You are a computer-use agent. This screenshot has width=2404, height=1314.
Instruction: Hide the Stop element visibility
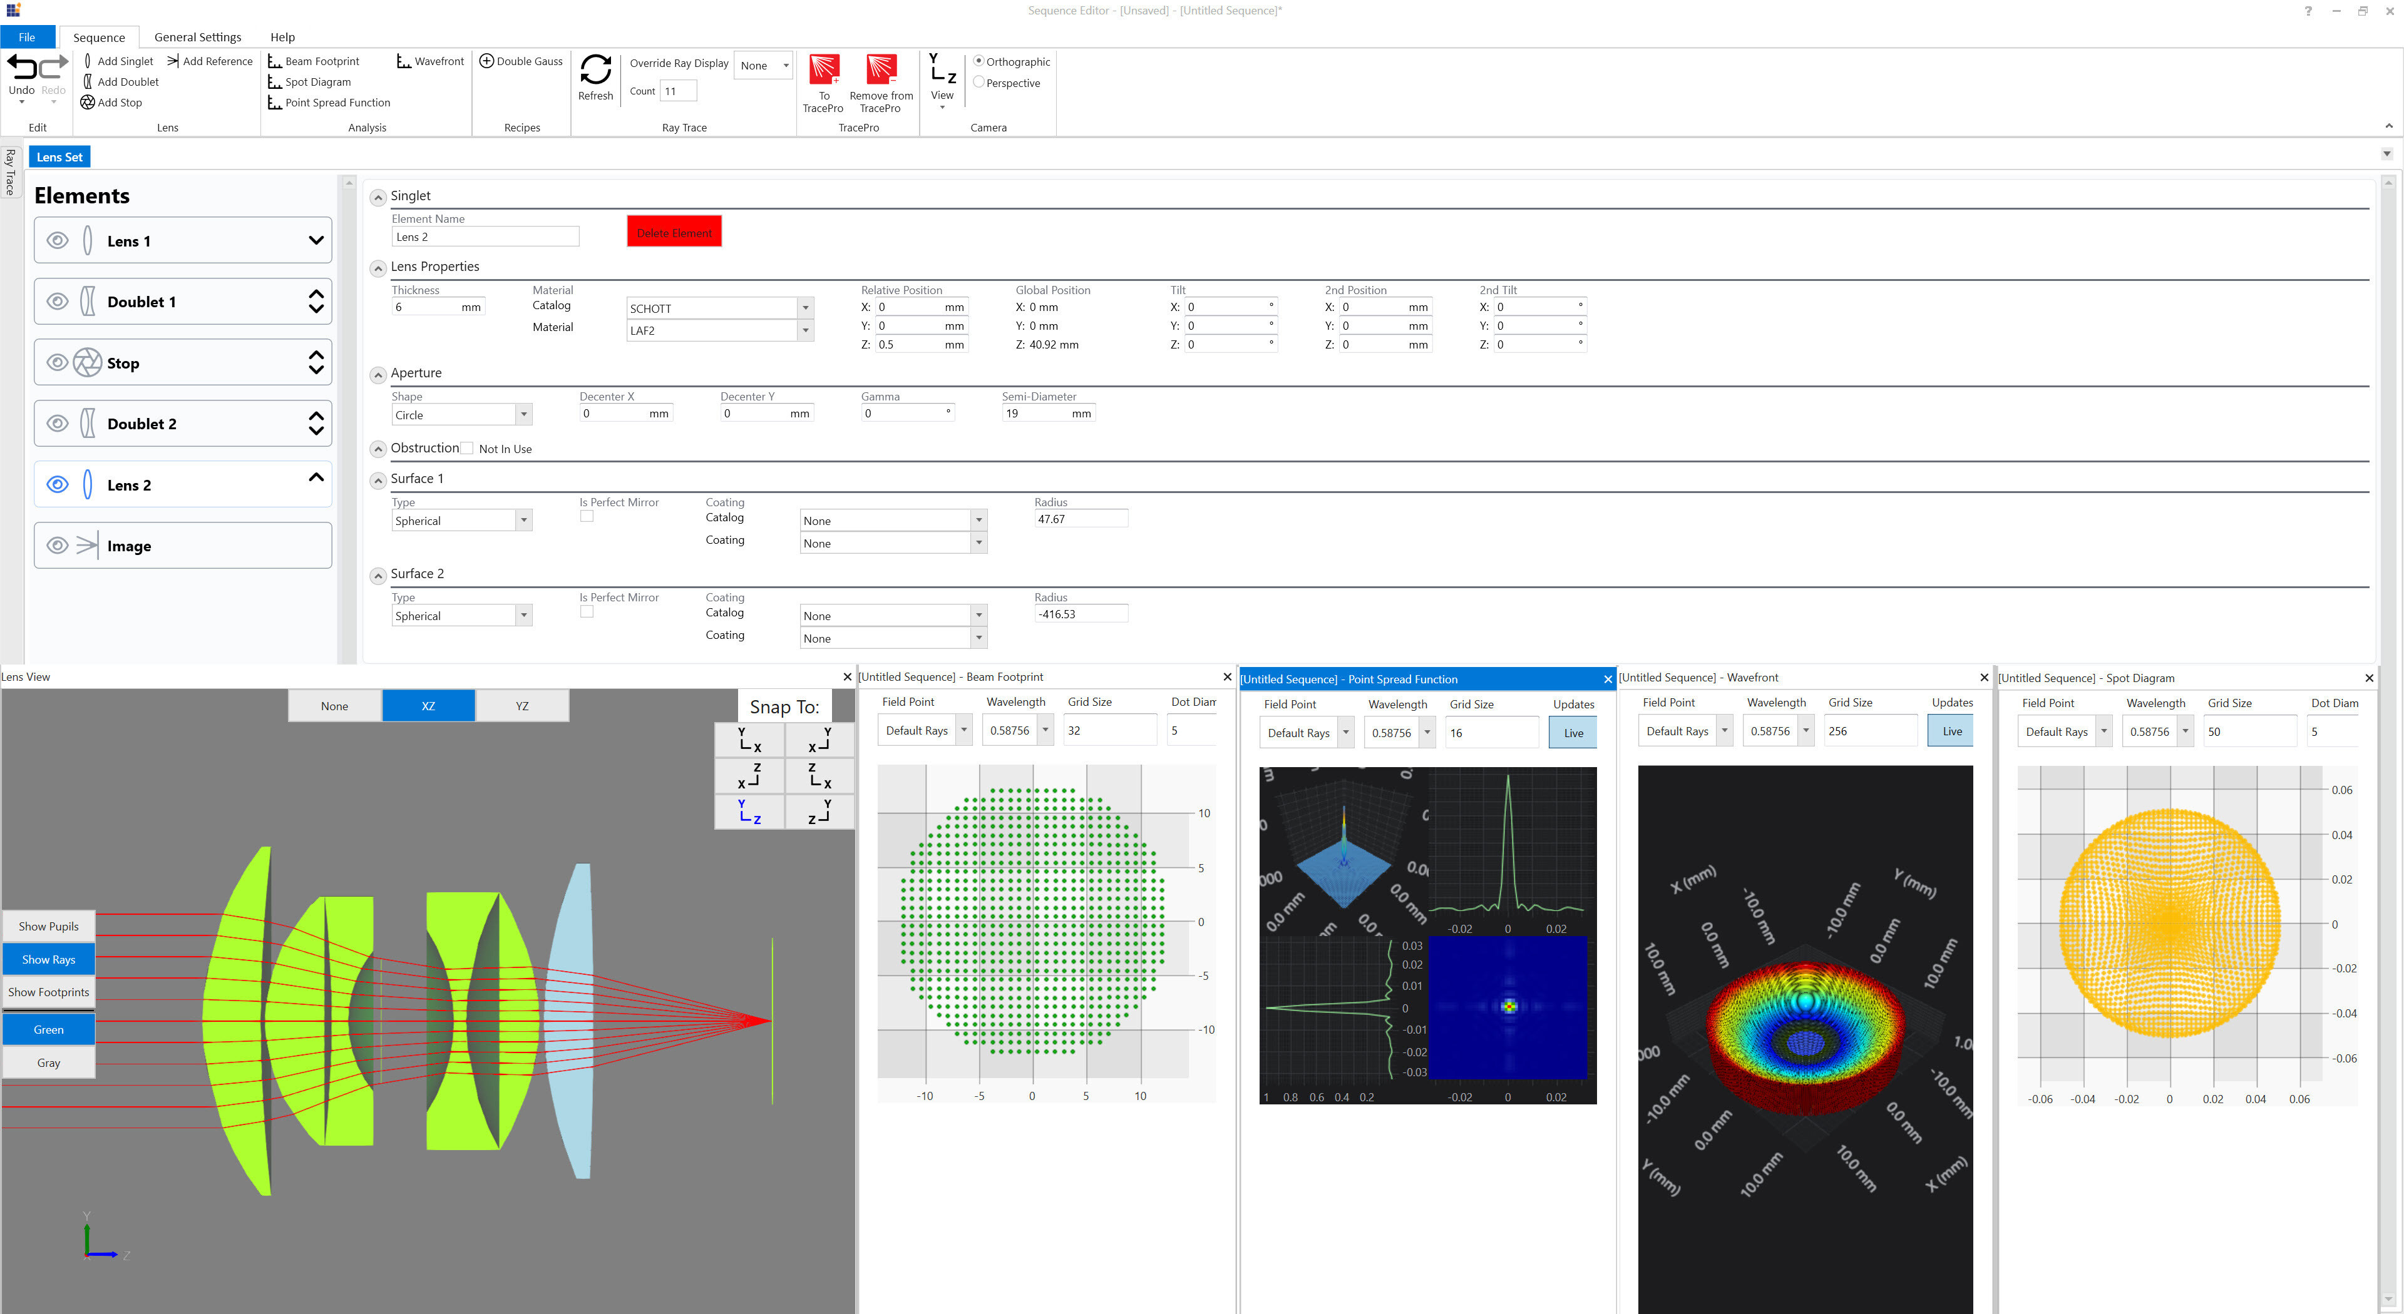click(57, 363)
